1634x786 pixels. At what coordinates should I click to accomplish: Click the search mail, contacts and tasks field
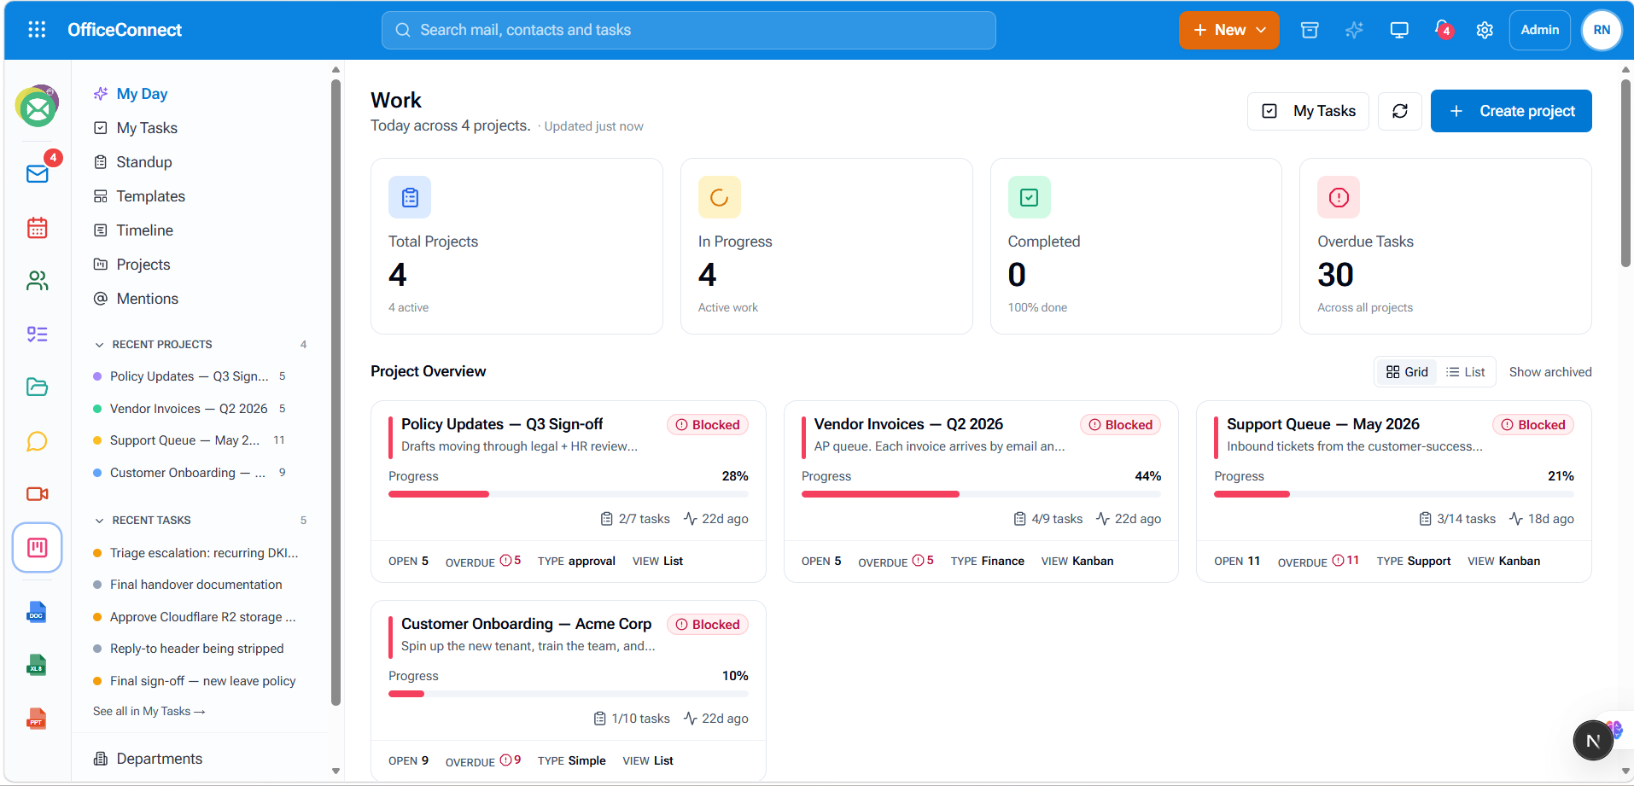tap(689, 30)
